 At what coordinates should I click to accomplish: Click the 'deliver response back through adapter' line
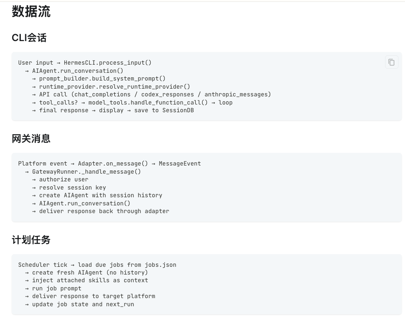(x=104, y=211)
